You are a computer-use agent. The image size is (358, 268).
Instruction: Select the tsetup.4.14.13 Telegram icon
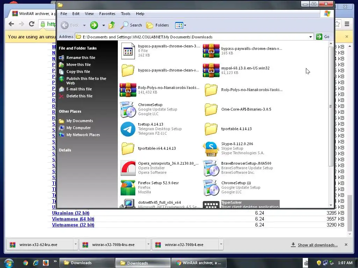(128, 129)
